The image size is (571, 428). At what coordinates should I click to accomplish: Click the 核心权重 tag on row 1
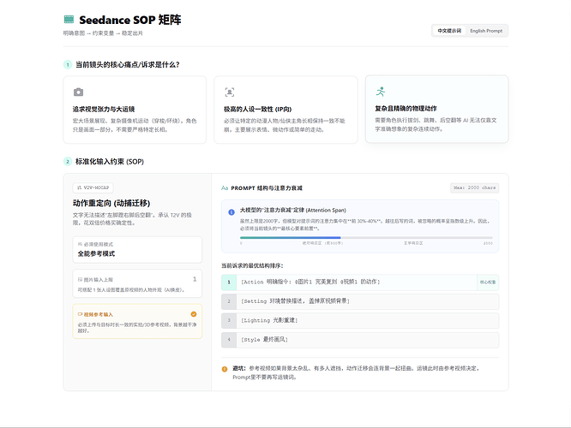click(488, 282)
